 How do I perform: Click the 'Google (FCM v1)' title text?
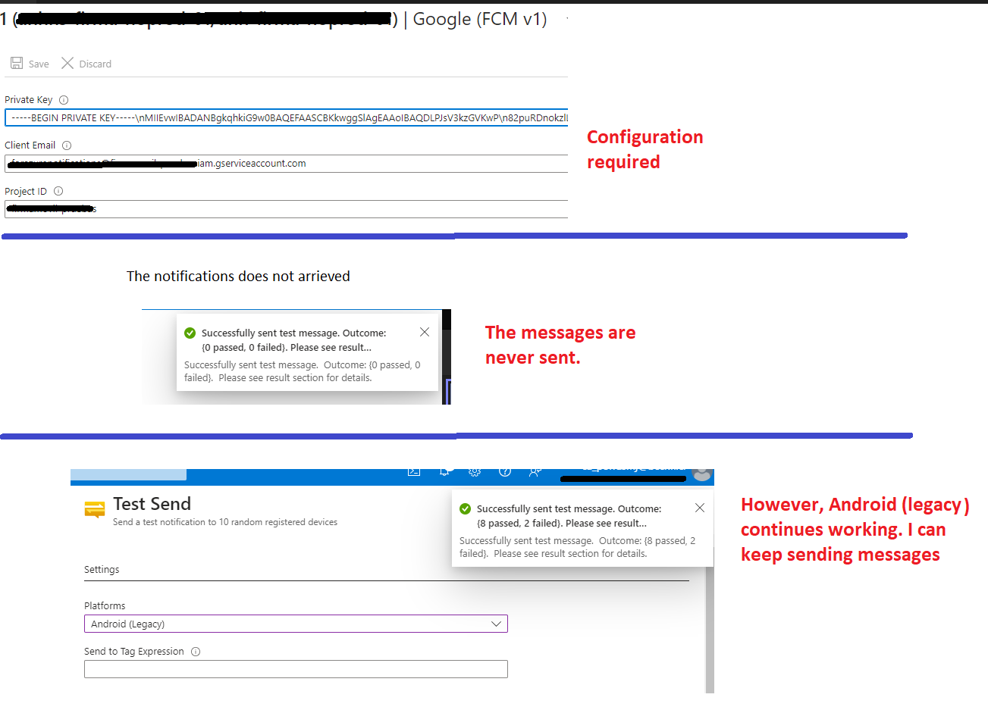click(480, 19)
